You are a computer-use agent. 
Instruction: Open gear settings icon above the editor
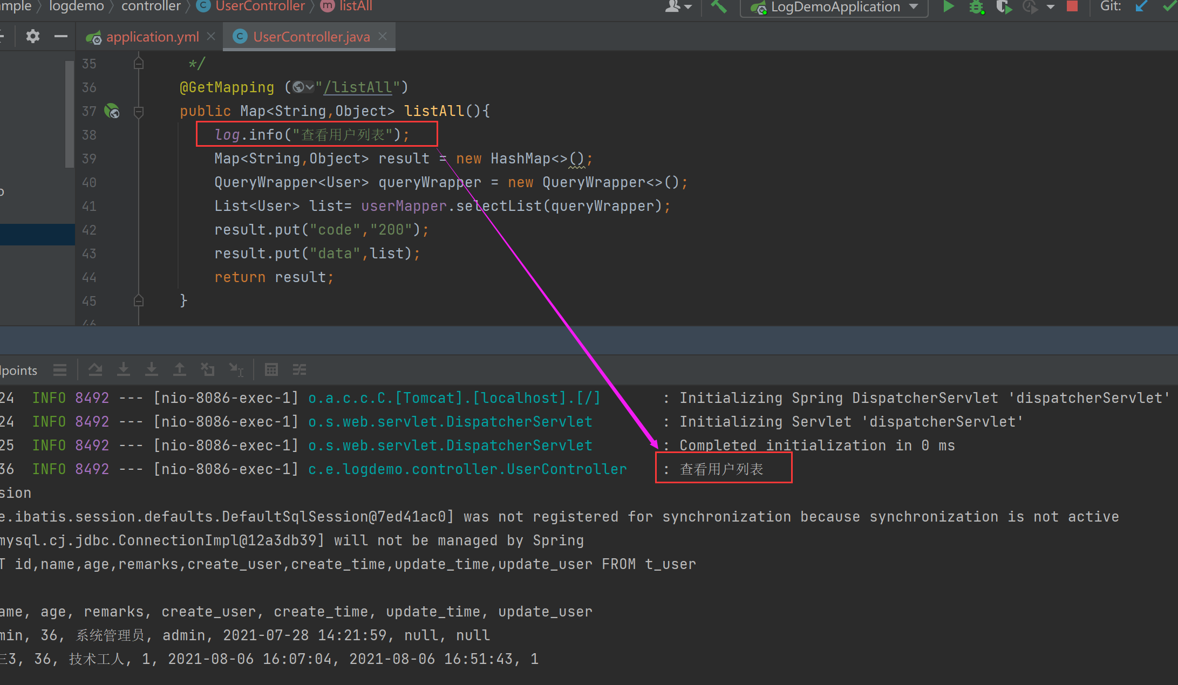coord(33,37)
